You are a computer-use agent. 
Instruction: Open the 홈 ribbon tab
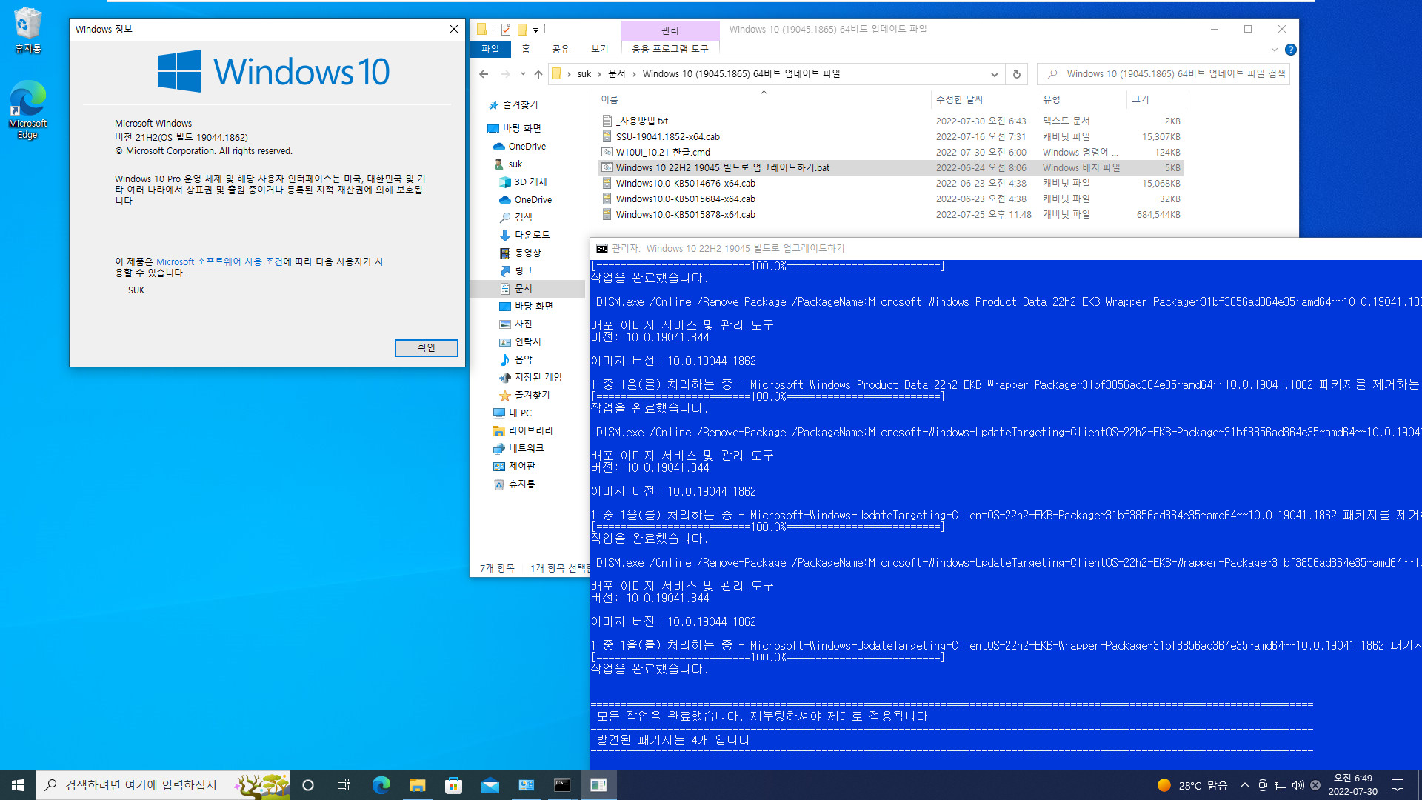pyautogui.click(x=526, y=49)
